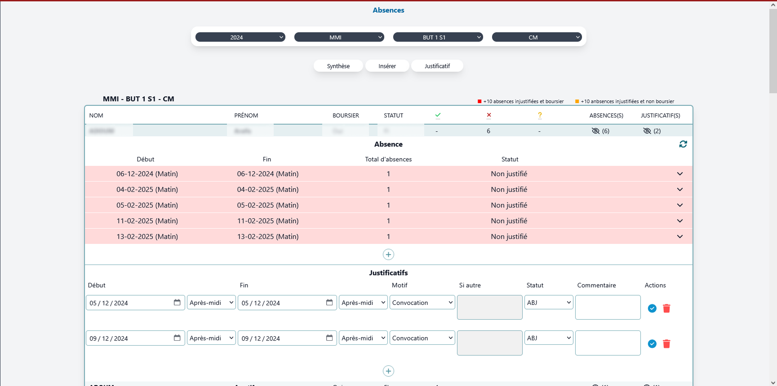Open calendar picker for 05/12/2024 Fin date
The height and width of the screenshot is (386, 777).
coord(329,303)
